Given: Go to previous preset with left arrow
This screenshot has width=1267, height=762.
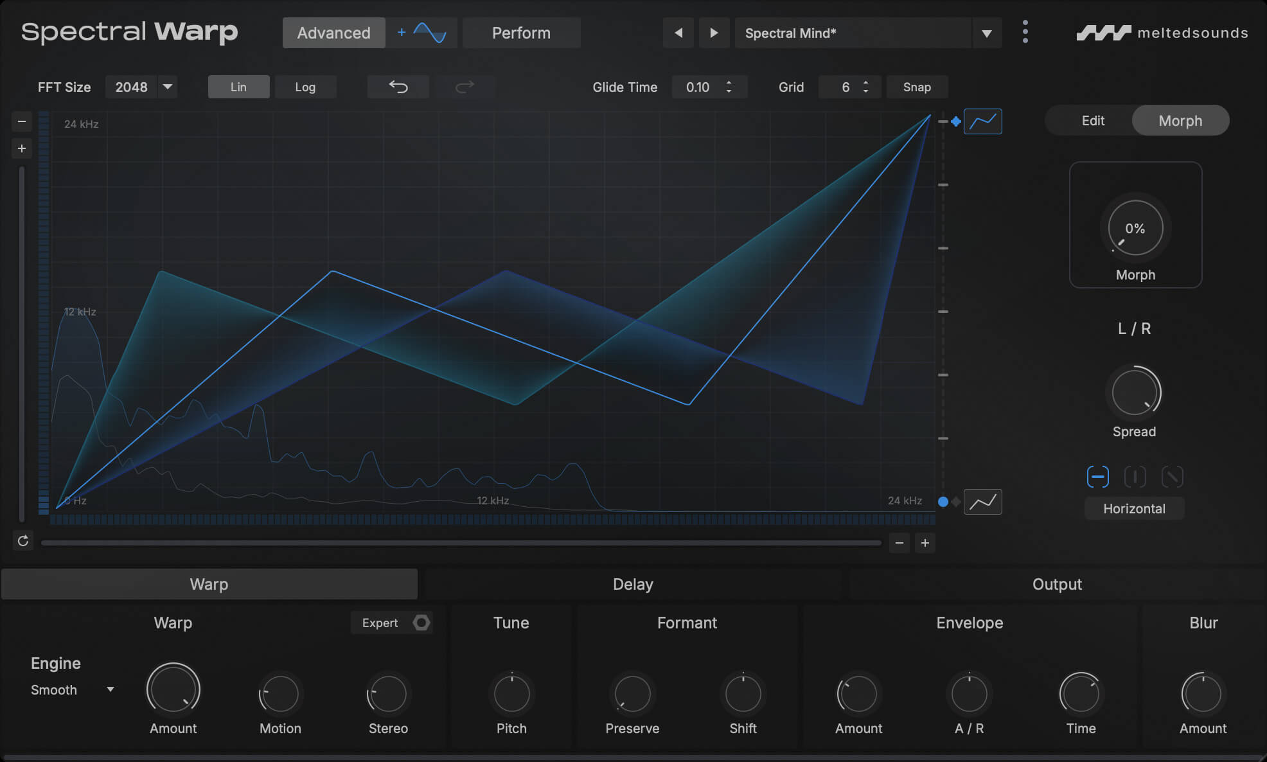Looking at the screenshot, I should (x=678, y=33).
